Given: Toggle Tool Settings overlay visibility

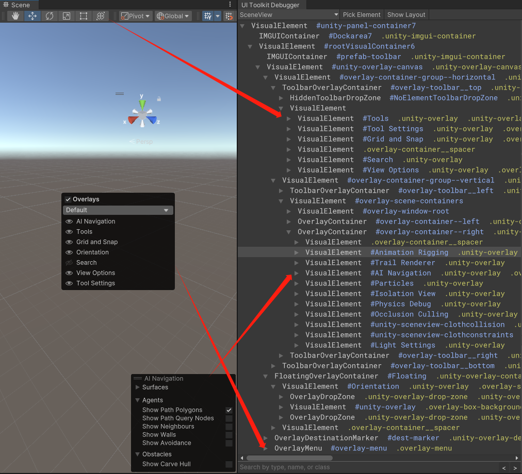Looking at the screenshot, I should [x=69, y=283].
